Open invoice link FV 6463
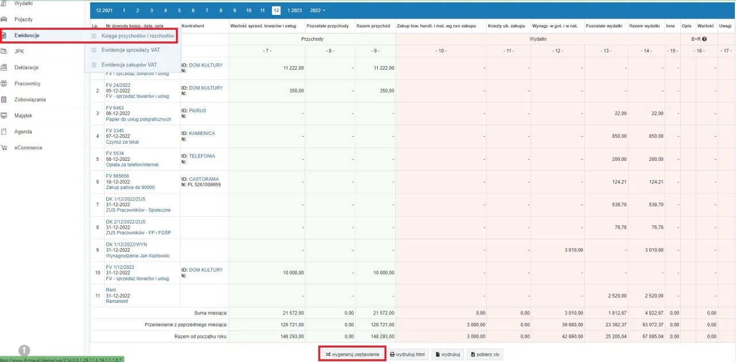This screenshot has height=362, width=736. [114, 108]
